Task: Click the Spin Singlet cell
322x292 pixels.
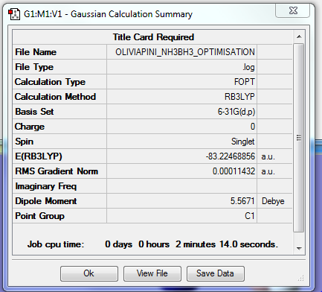Action: (x=182, y=142)
